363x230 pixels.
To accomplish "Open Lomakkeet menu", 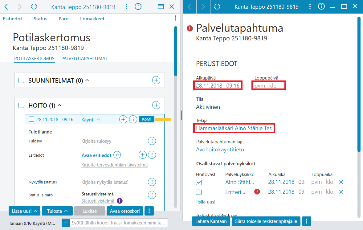I will coord(92,18).
